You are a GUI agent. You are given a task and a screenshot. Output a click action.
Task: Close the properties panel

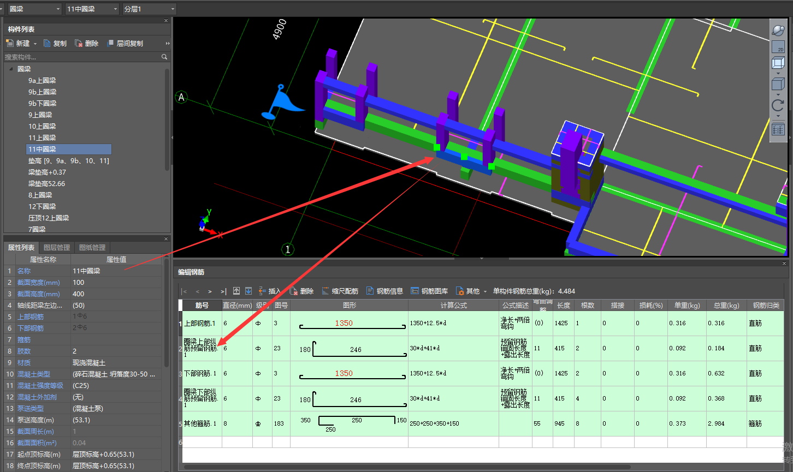(166, 239)
